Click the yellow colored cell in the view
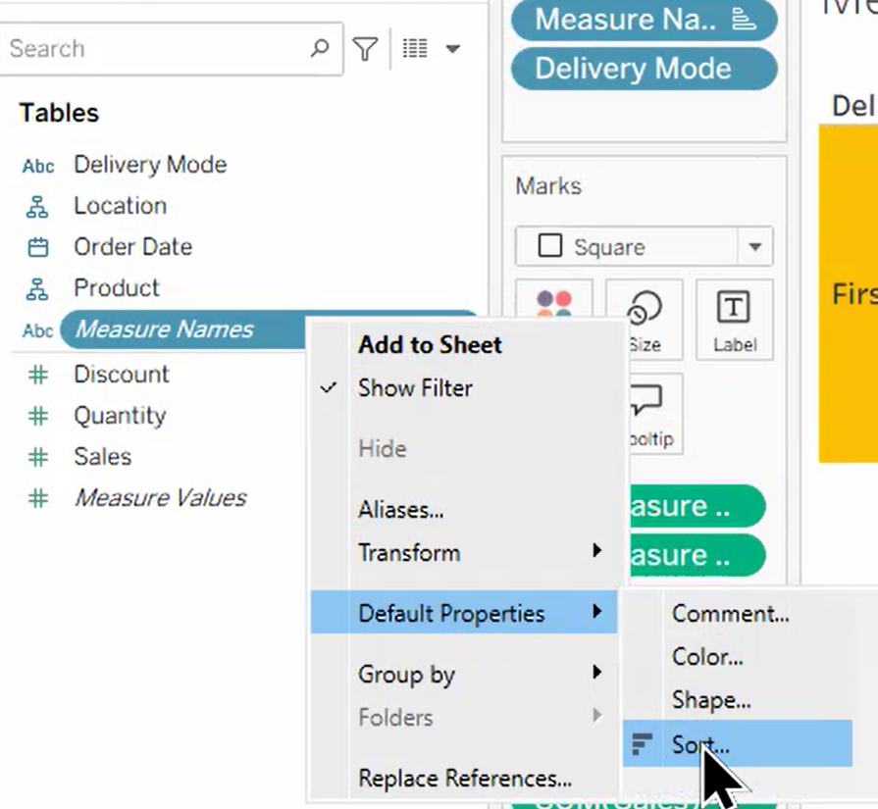This screenshot has width=878, height=809. click(x=848, y=294)
